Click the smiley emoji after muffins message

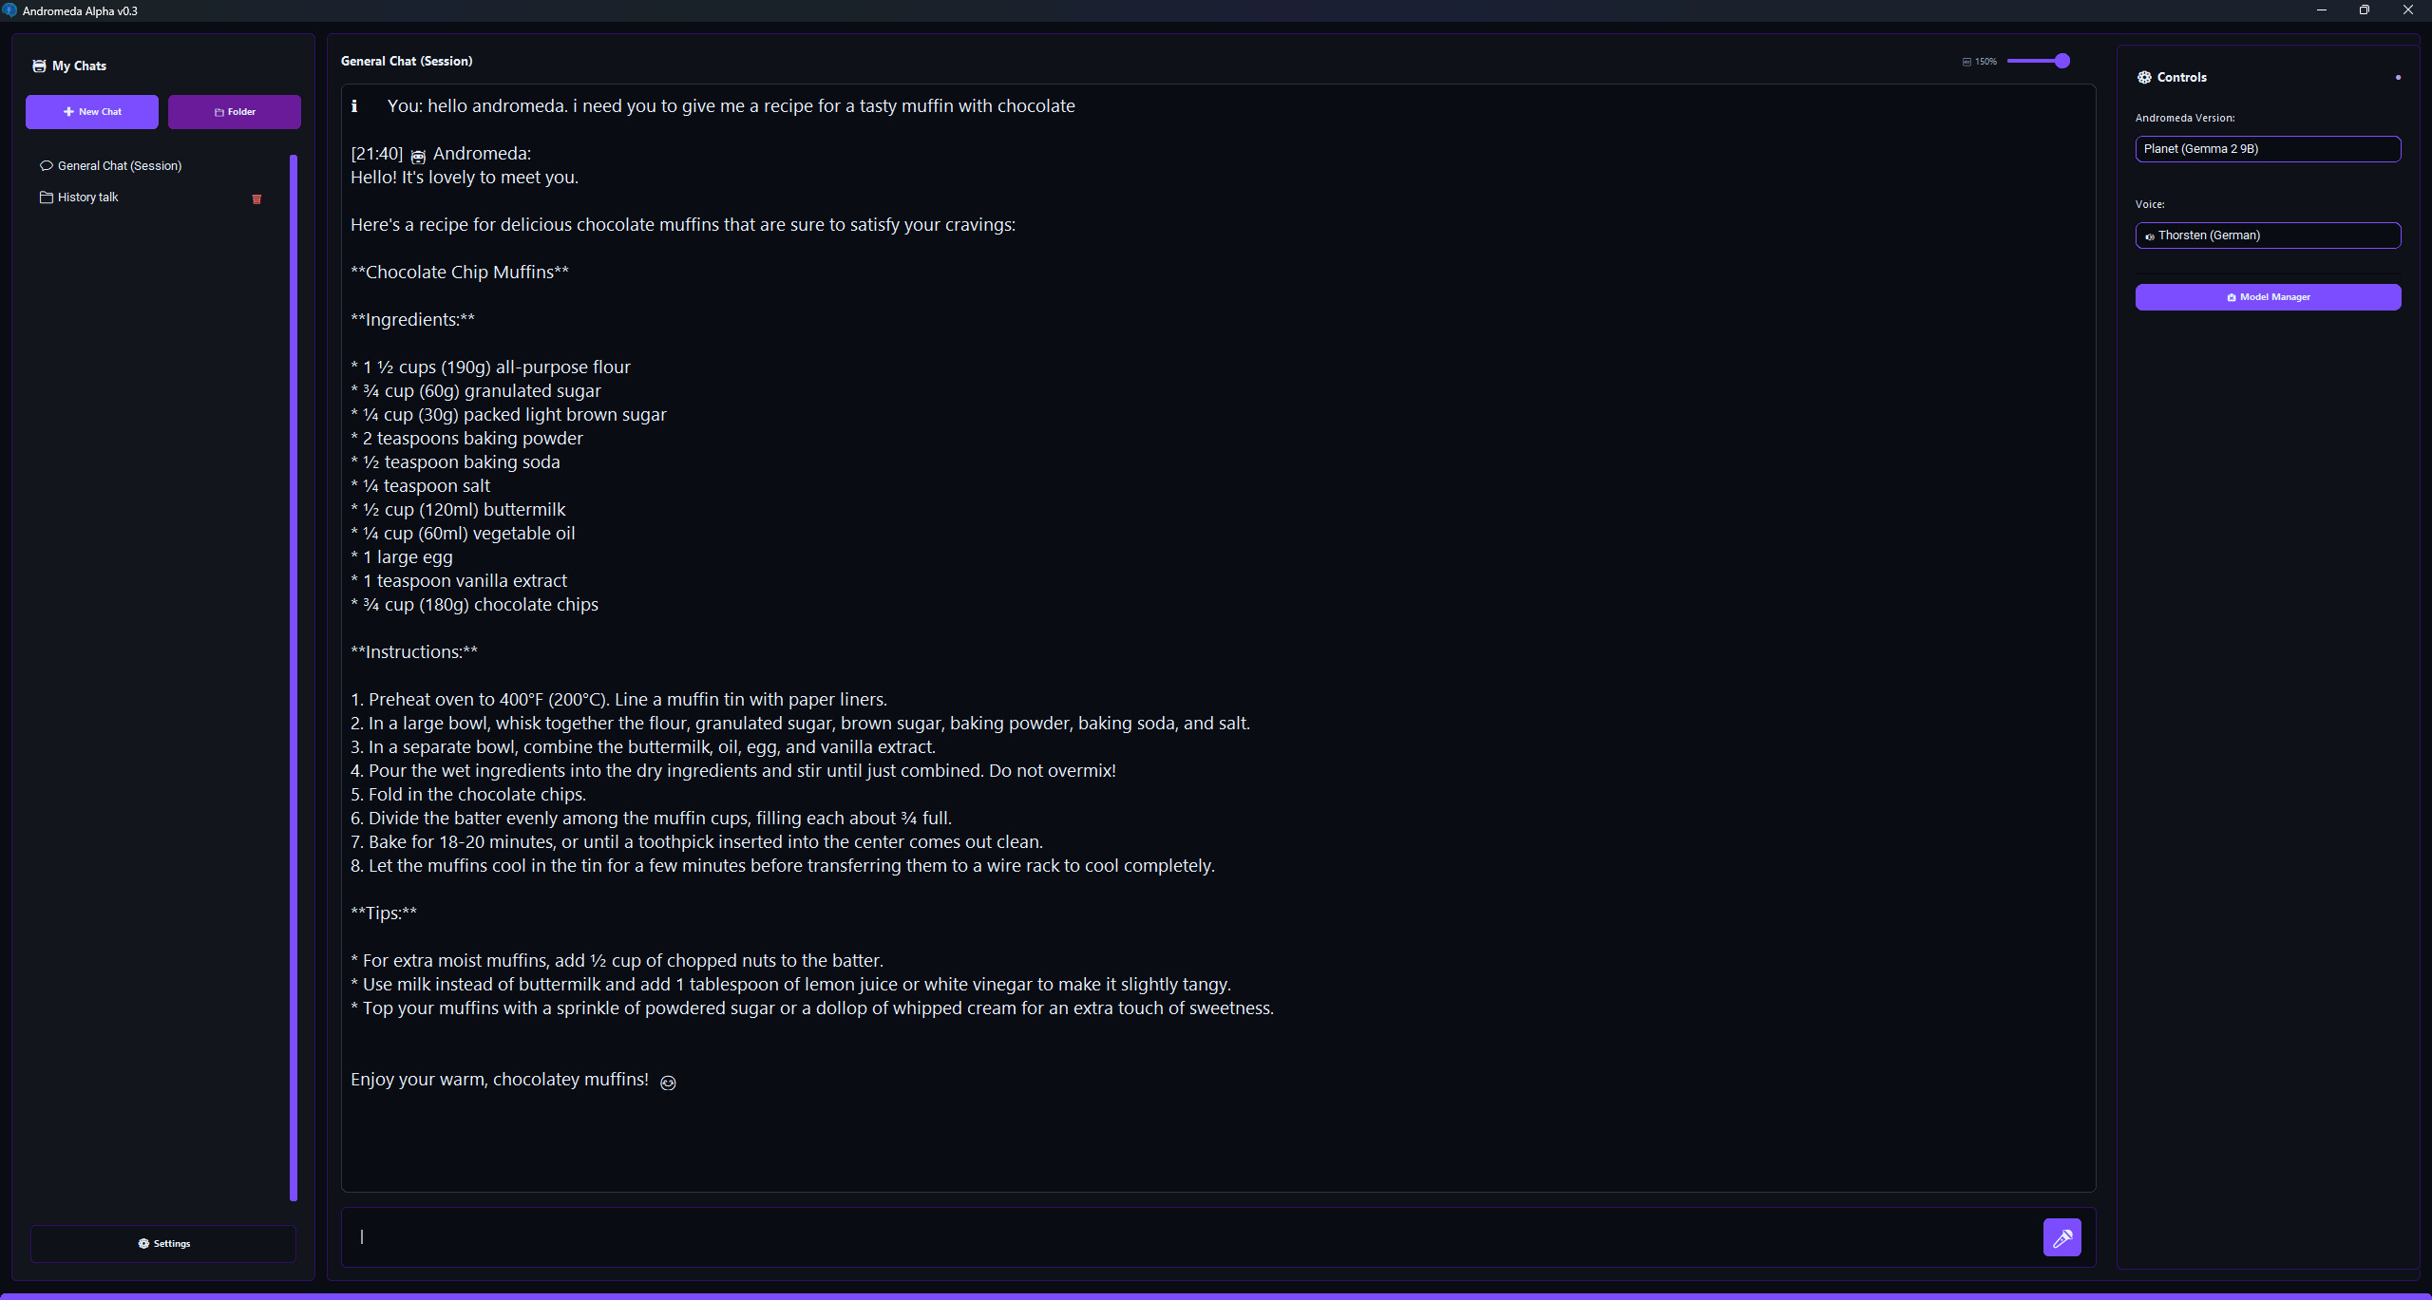(668, 1083)
